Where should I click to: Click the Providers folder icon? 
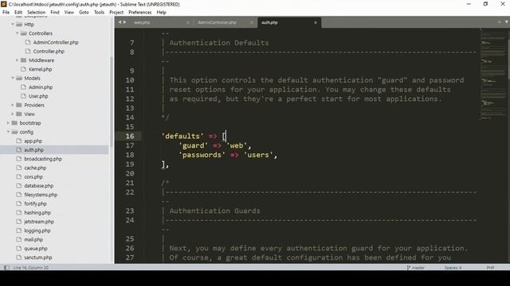[19, 105]
